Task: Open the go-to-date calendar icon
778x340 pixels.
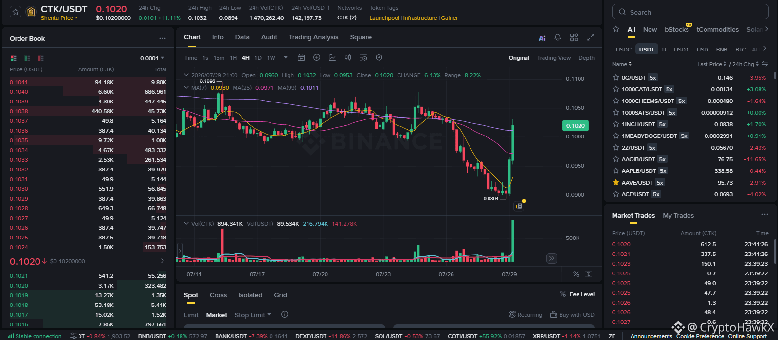Action: 301,57
